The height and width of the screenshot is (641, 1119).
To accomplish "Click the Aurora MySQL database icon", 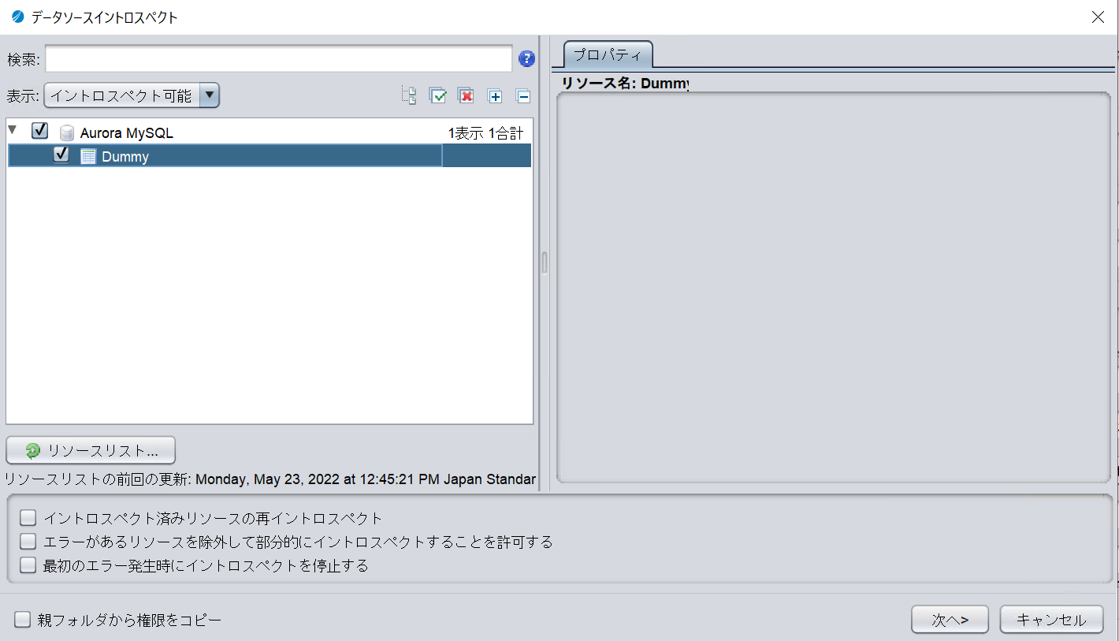I will click(67, 133).
